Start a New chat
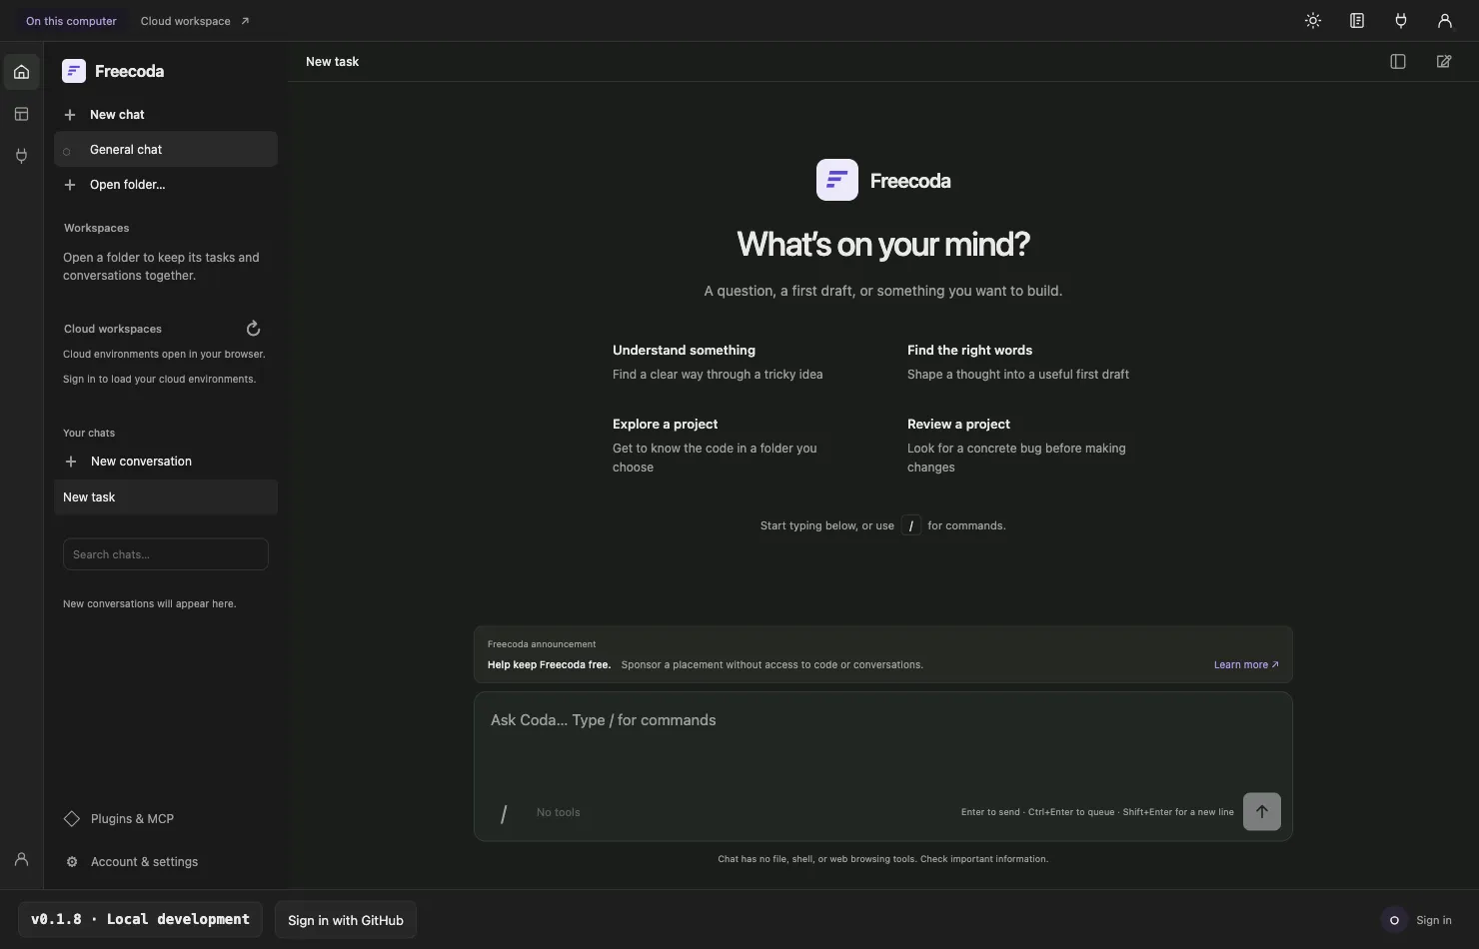 click(x=166, y=115)
